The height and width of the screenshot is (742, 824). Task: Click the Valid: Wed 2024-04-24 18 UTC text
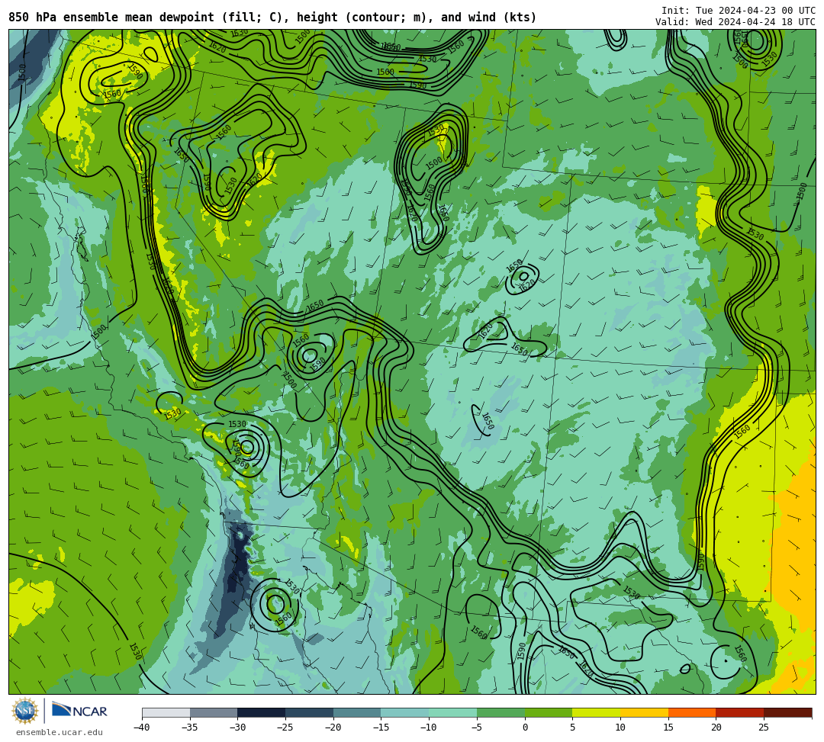[x=735, y=22]
